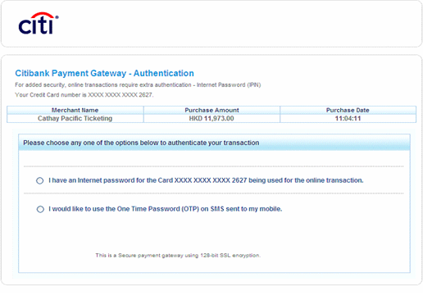Screen dimensions: 423x295
Task: Click the 11:04:11 purchase date cell
Action: (x=348, y=118)
